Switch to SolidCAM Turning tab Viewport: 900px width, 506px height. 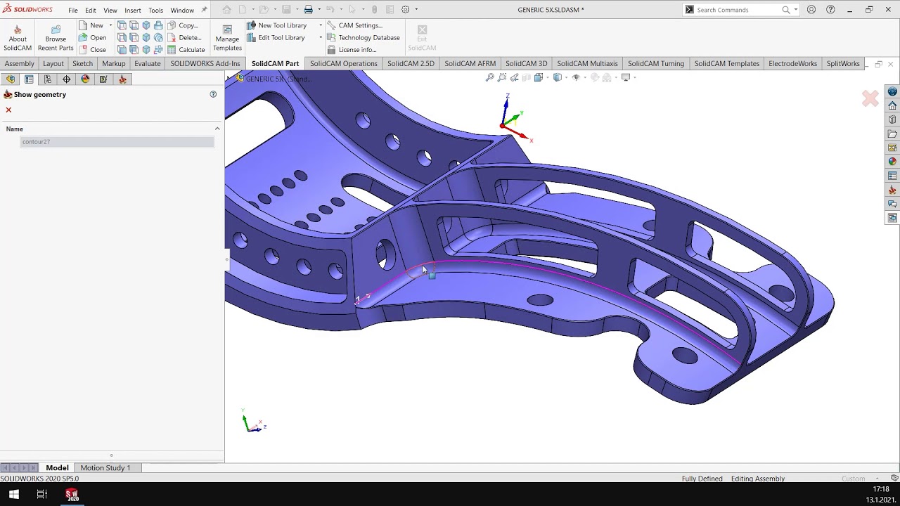coord(655,63)
